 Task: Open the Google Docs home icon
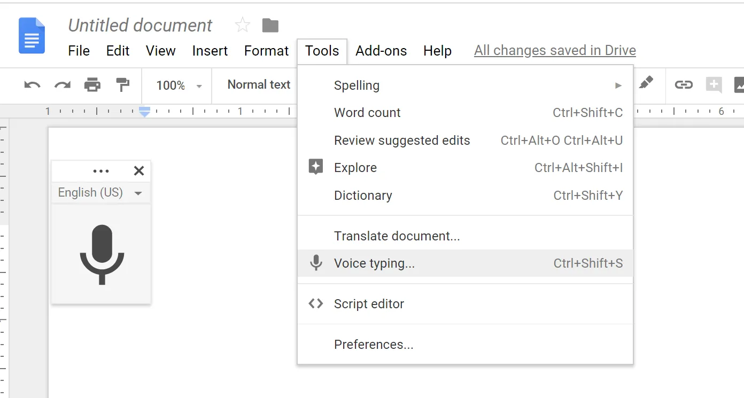(32, 36)
